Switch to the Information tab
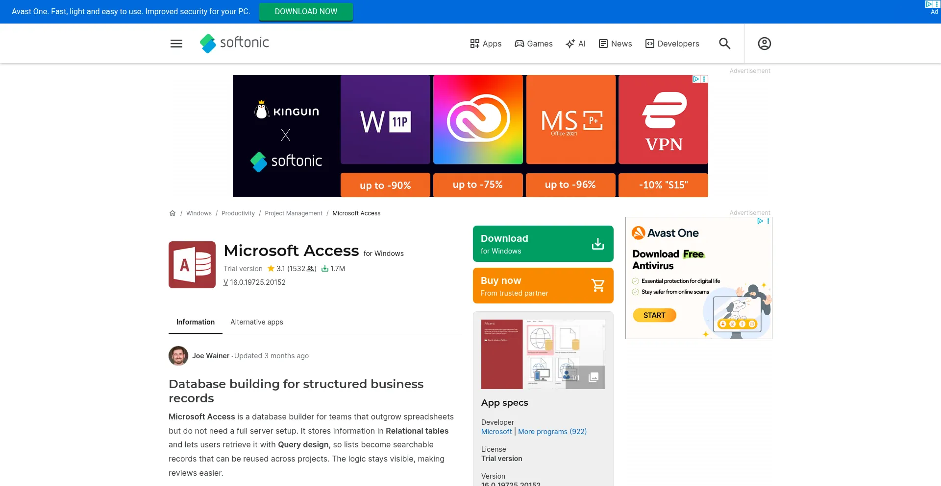941x486 pixels. pos(196,322)
